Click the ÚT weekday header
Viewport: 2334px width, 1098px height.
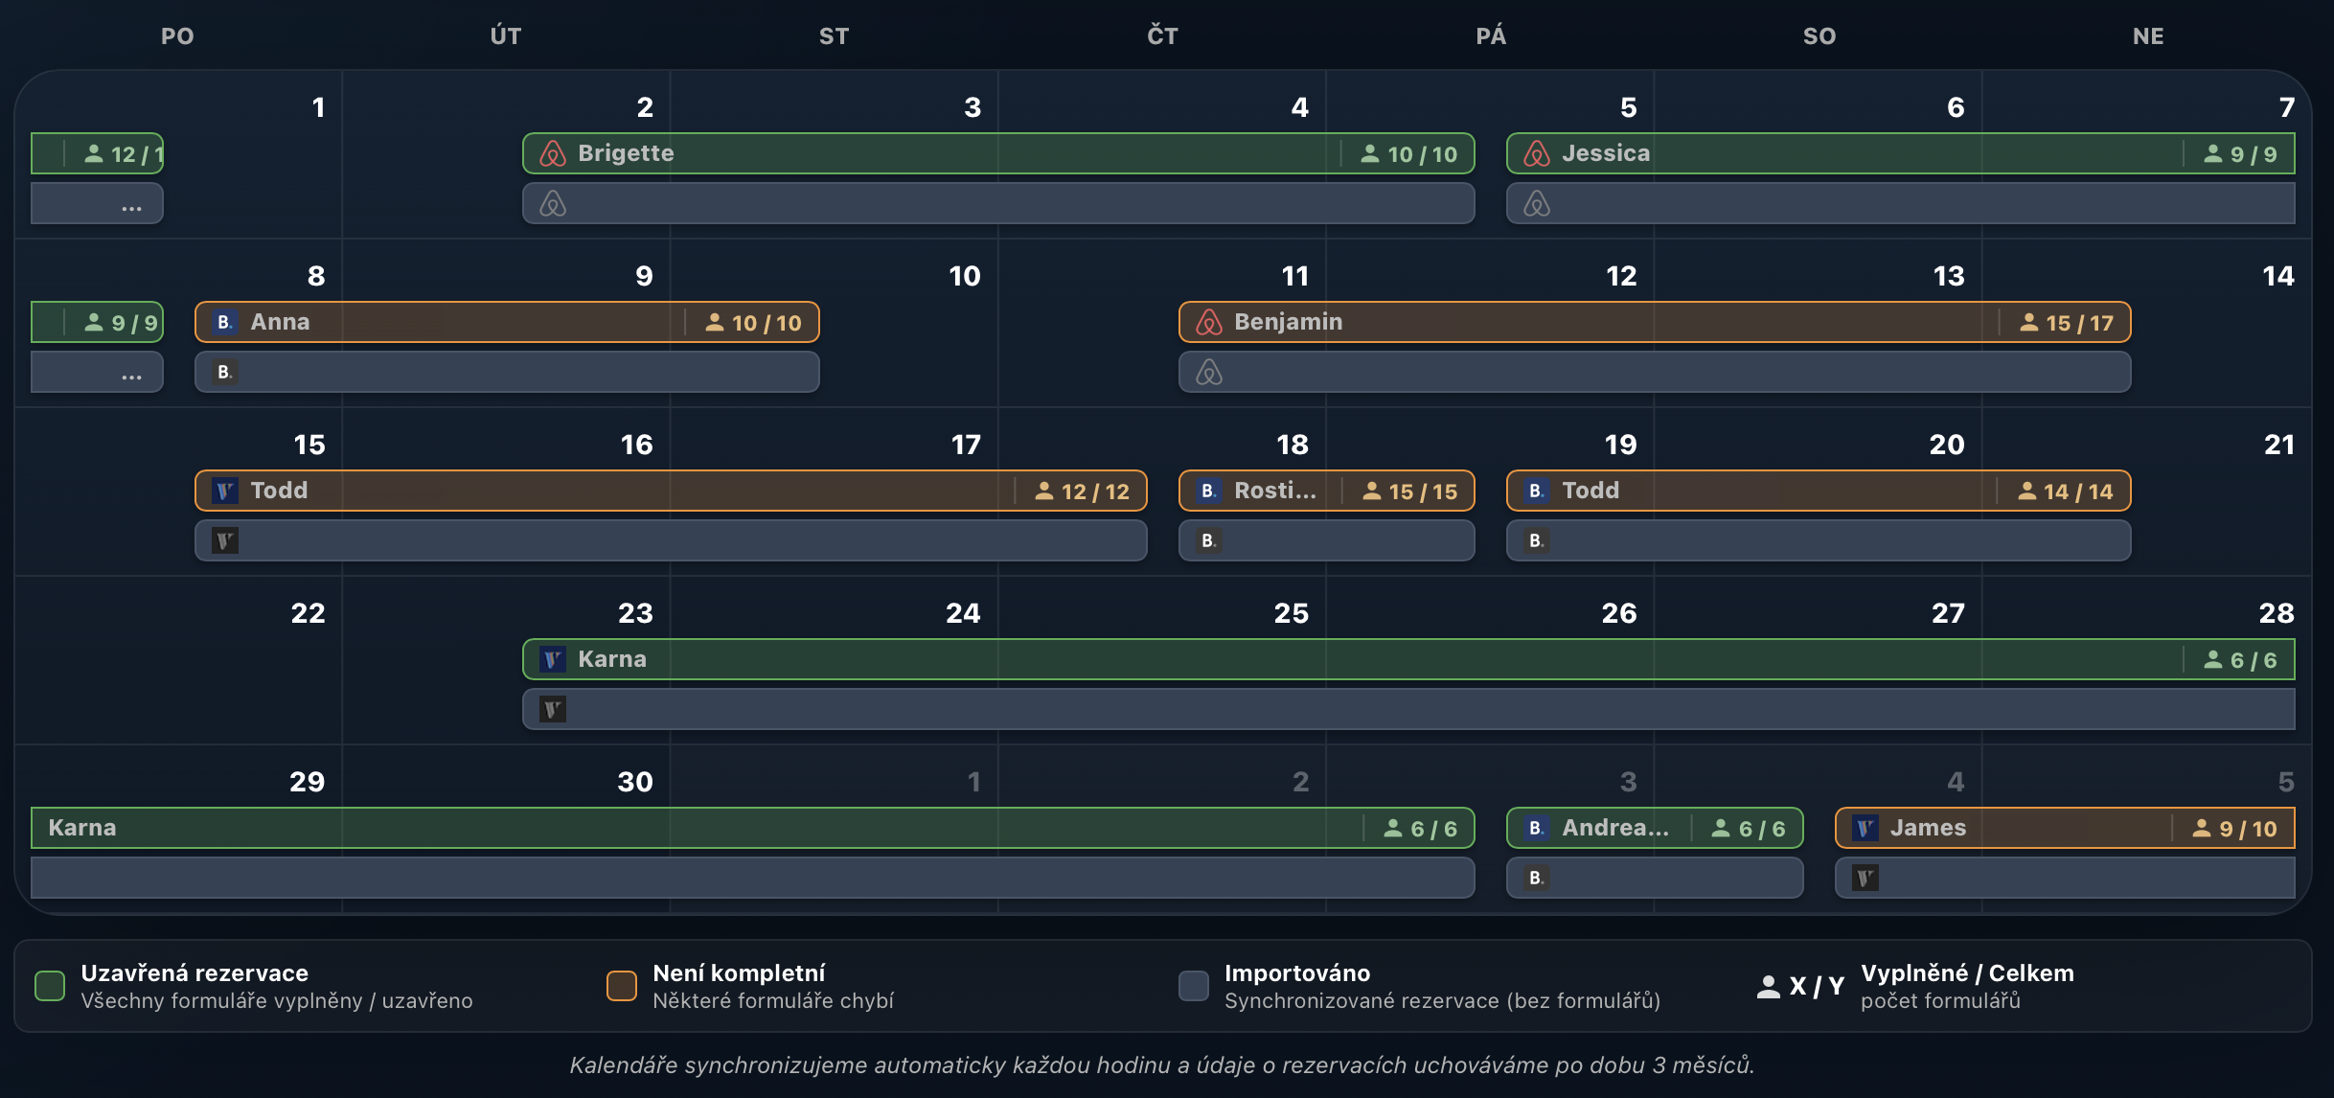click(x=506, y=36)
